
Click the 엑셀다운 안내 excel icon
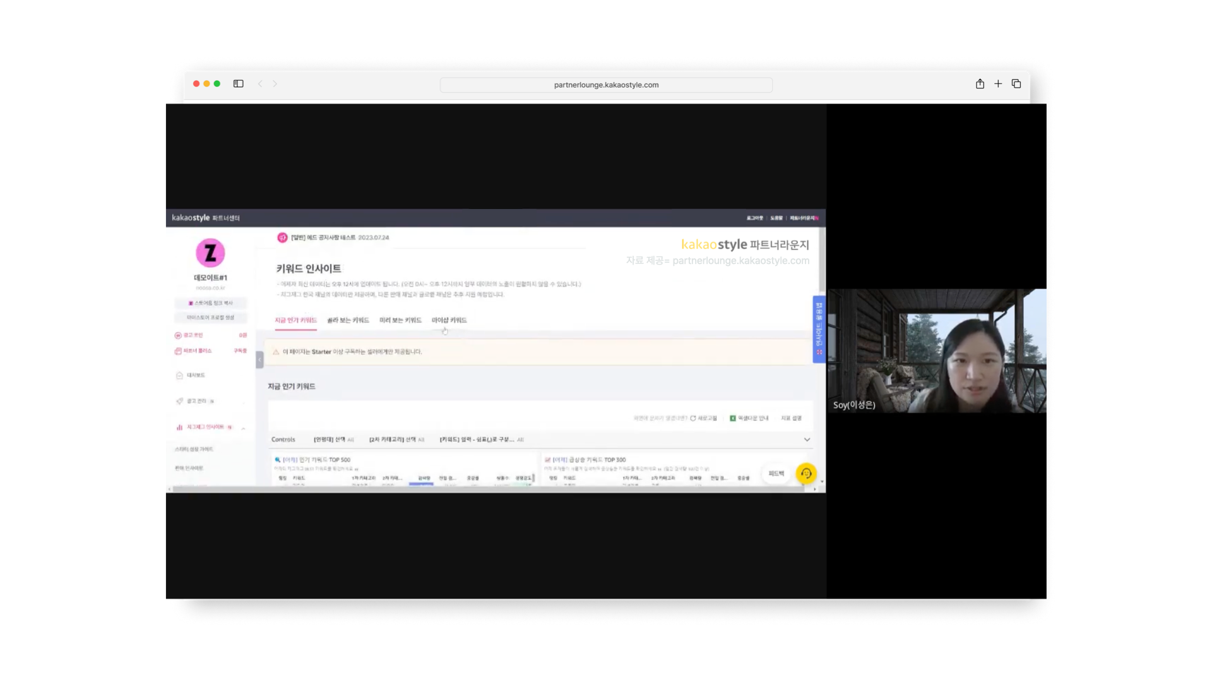pyautogui.click(x=733, y=418)
